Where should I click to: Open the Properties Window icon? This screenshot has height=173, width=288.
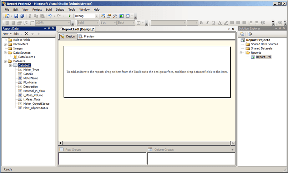pos(109,16)
